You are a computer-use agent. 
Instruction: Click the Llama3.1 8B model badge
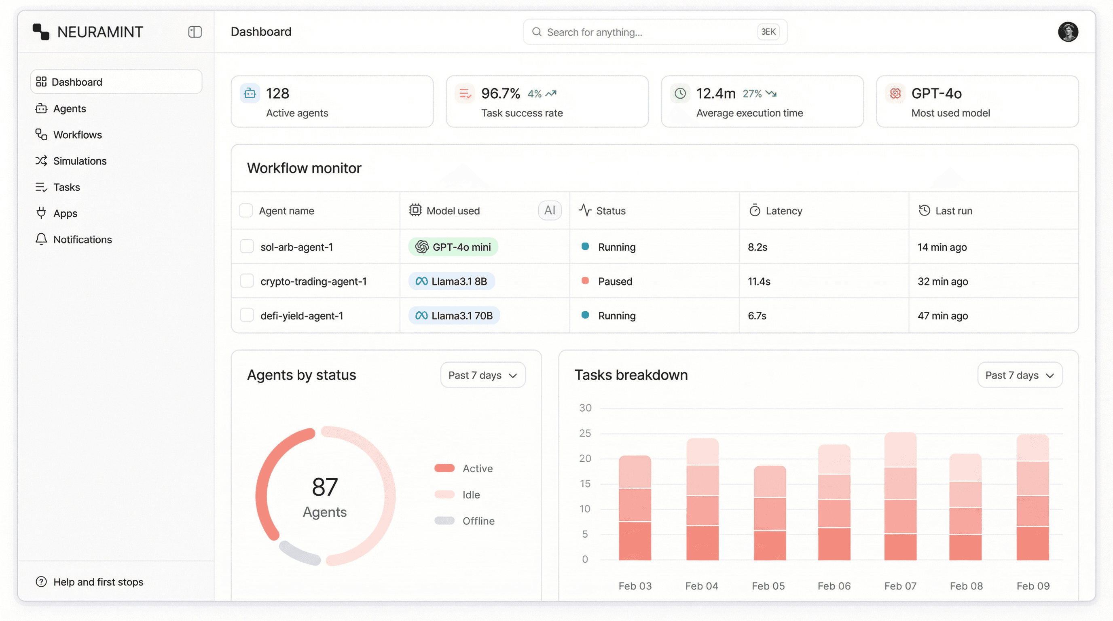tap(451, 281)
